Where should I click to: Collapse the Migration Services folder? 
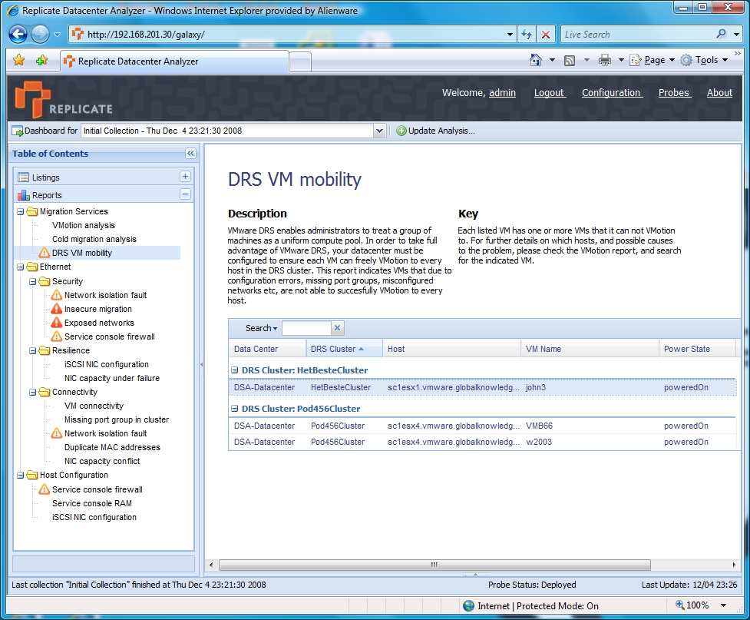(21, 211)
